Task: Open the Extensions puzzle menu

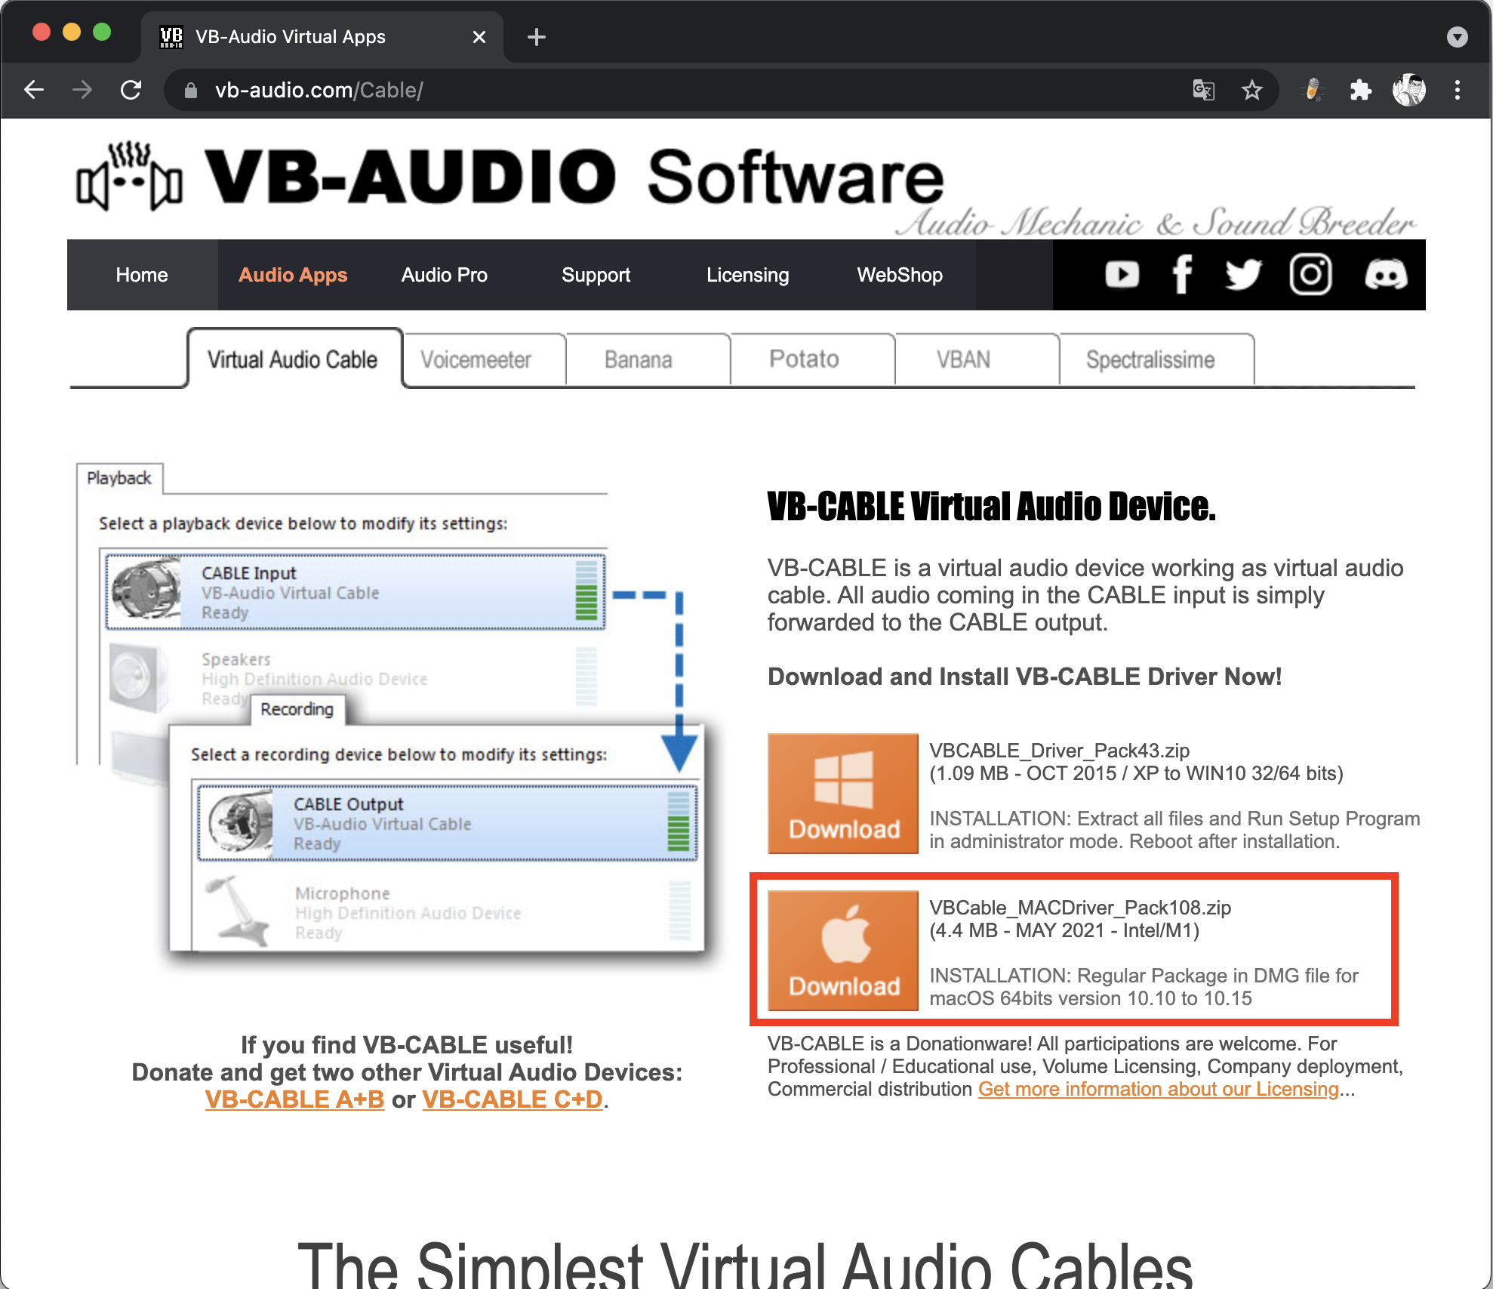Action: [x=1360, y=91]
